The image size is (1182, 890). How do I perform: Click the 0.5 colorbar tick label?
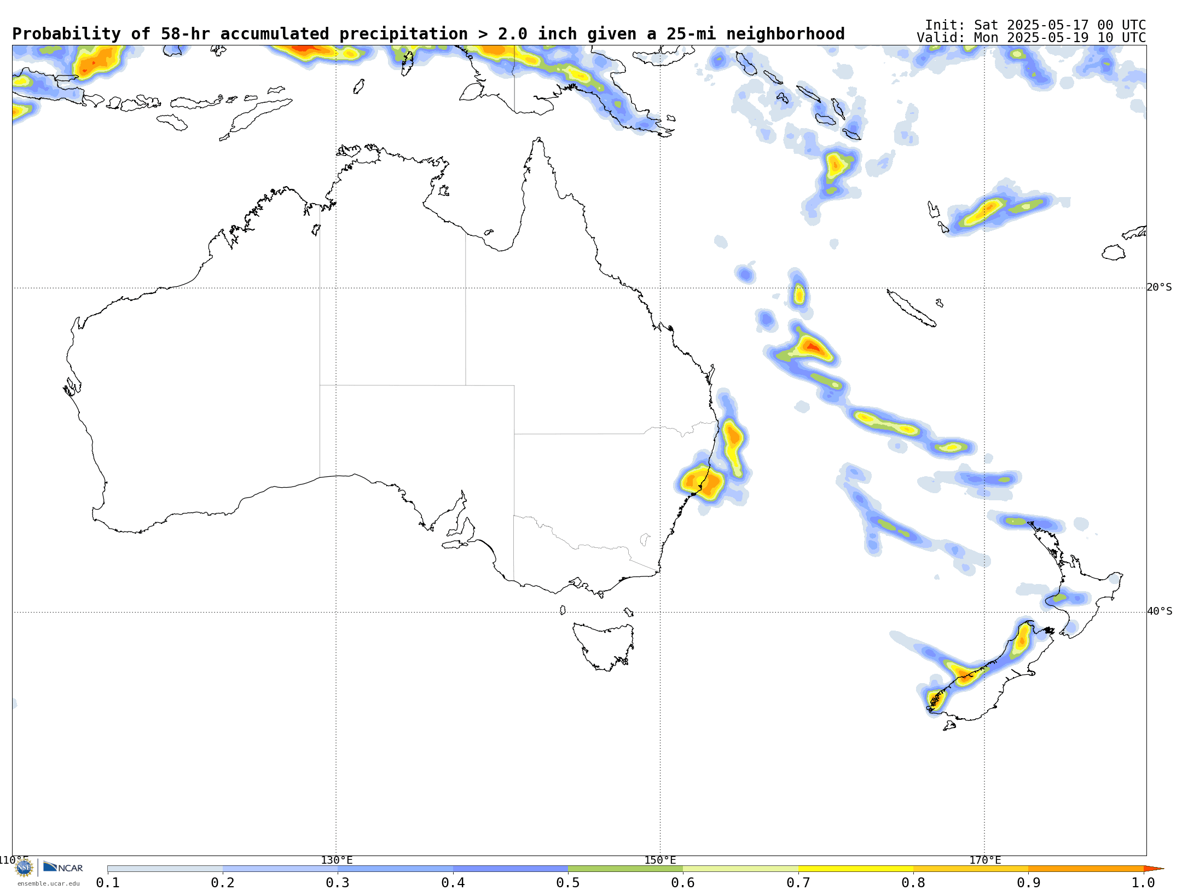568,883
